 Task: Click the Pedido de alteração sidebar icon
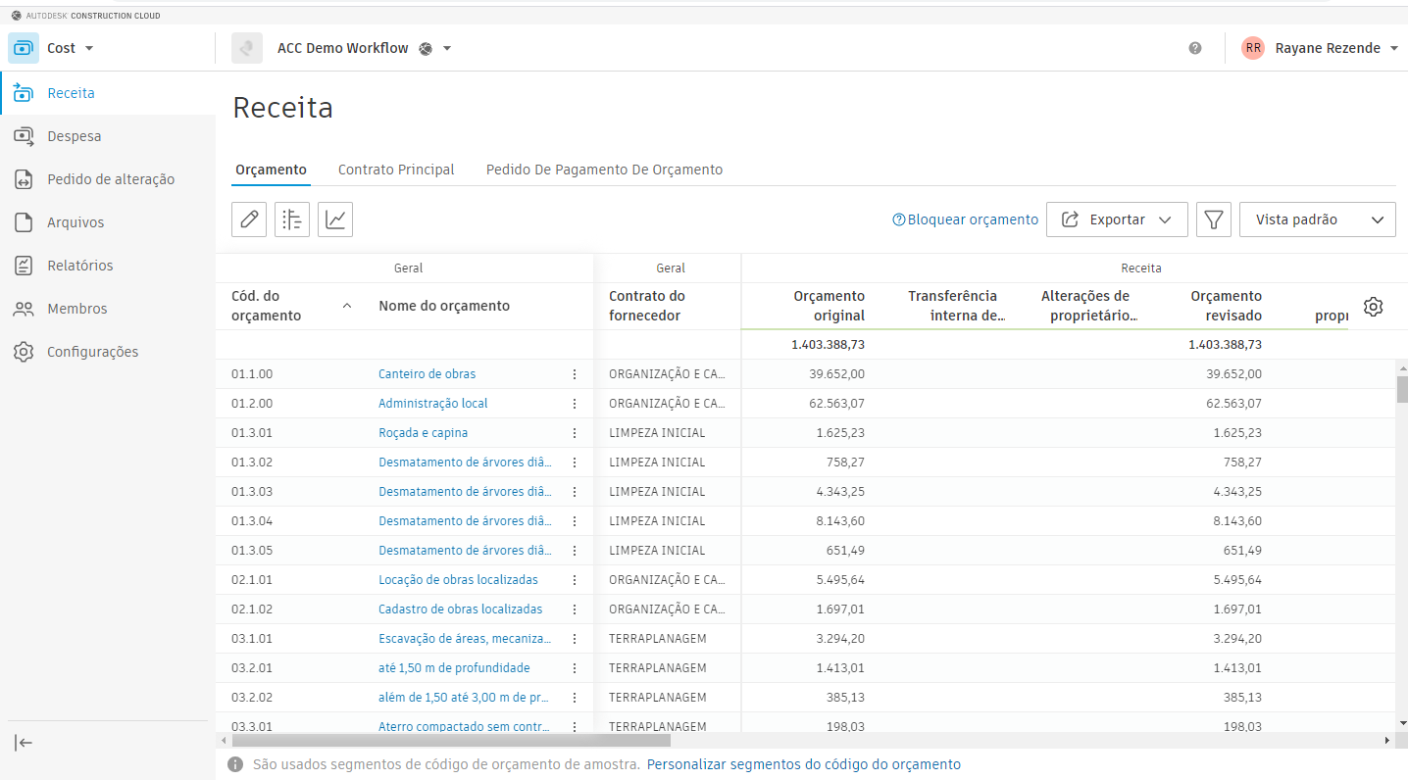pos(24,179)
